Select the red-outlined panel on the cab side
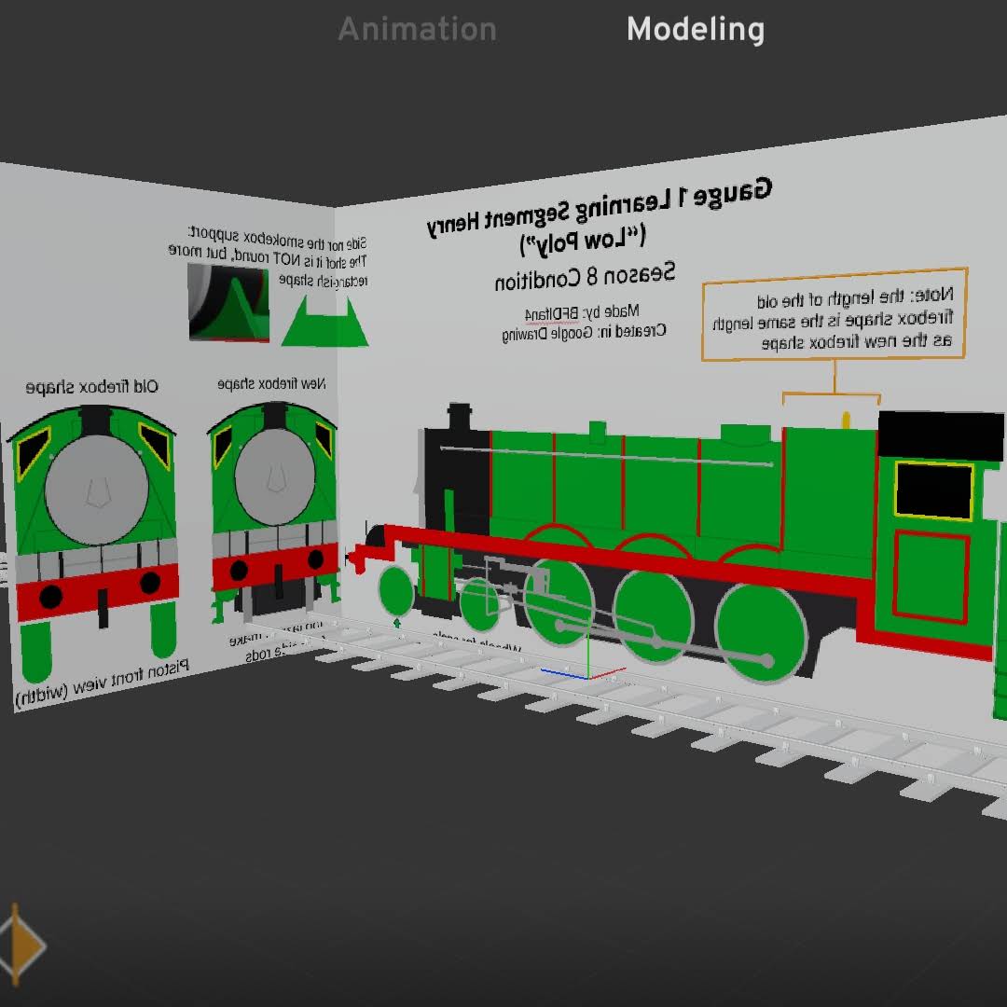Image resolution: width=1007 pixels, height=1007 pixels. 931,577
